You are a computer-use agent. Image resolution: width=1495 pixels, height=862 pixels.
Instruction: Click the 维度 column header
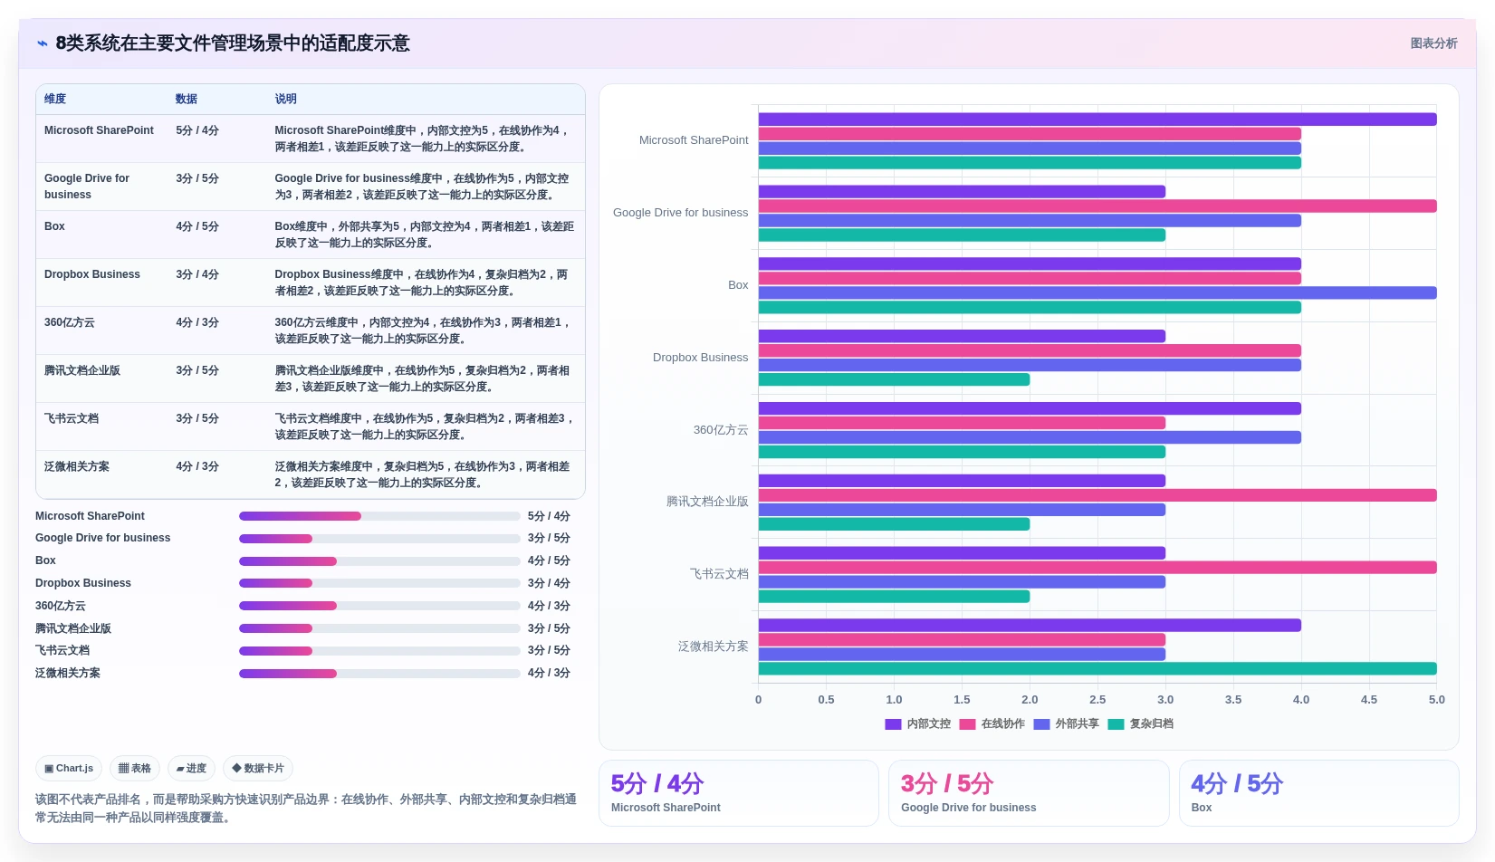pos(55,99)
